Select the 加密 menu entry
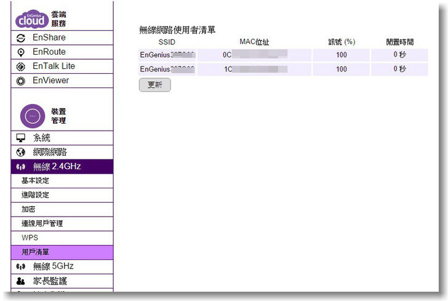Viewport: 448px width, 301px height. [28, 209]
